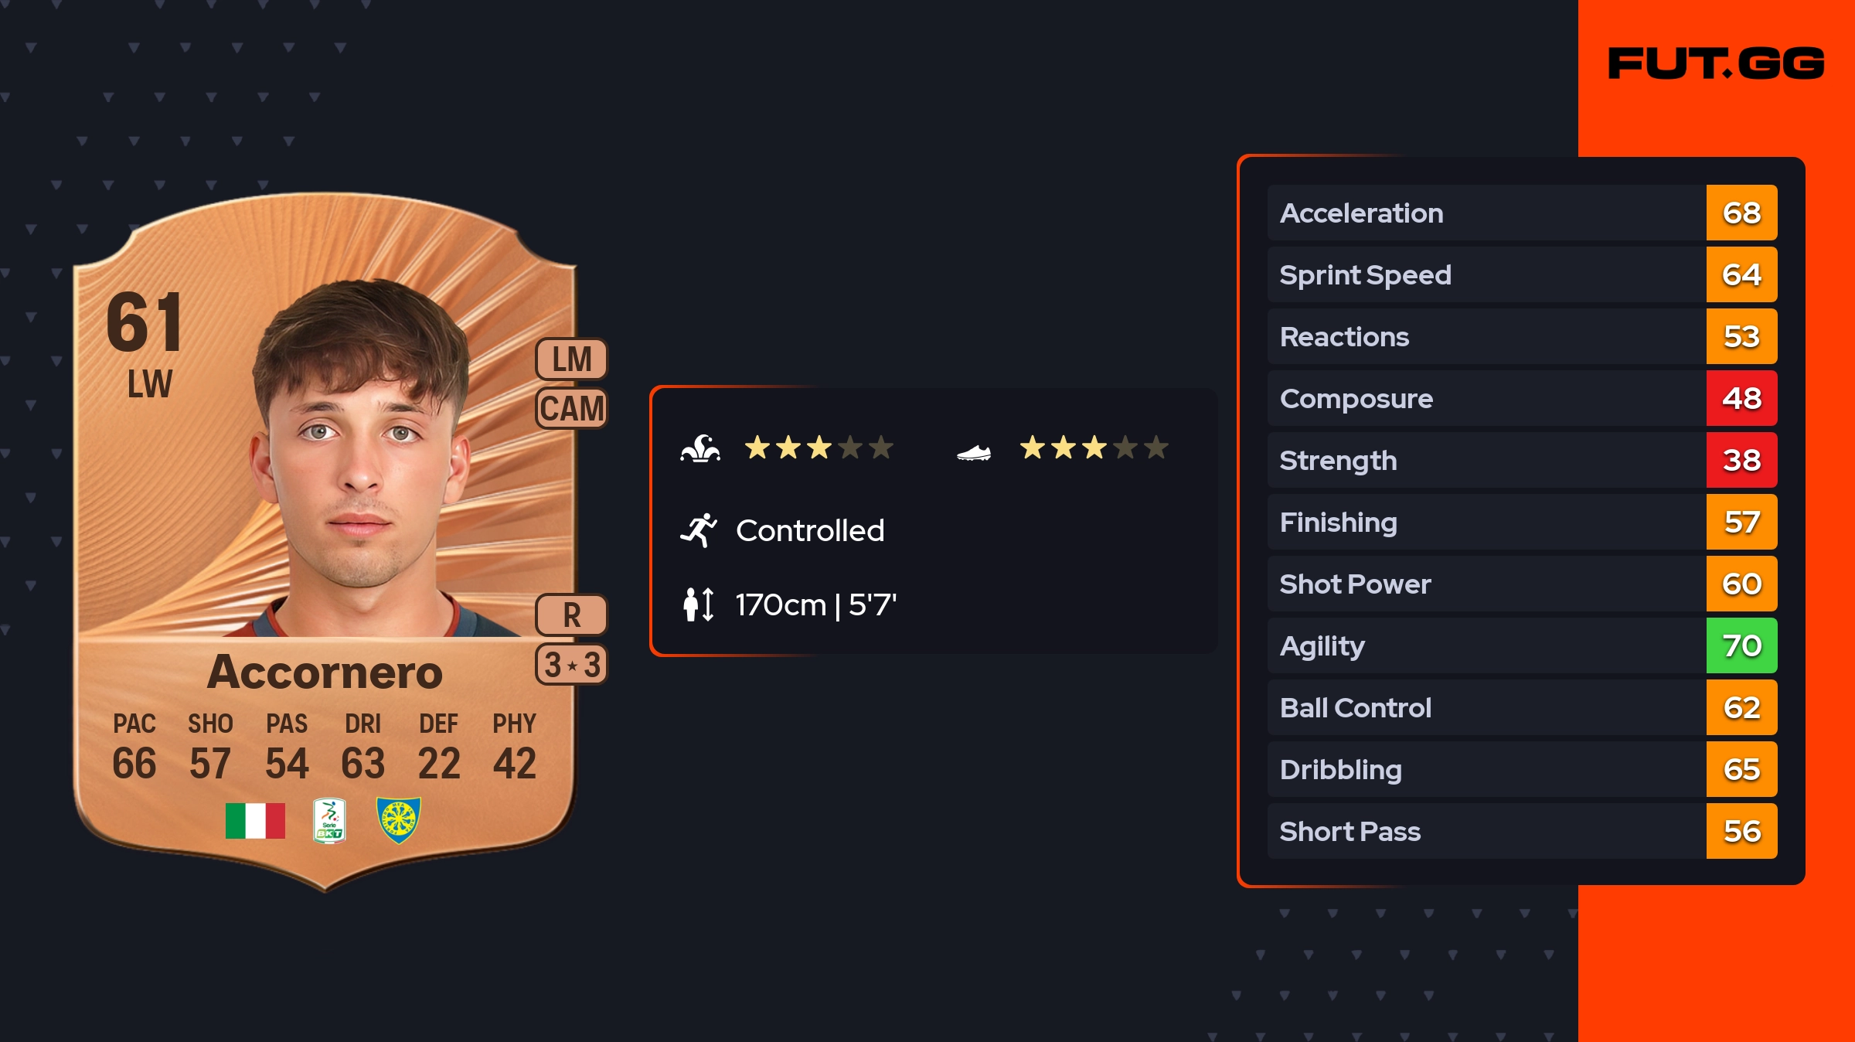Image resolution: width=1855 pixels, height=1042 pixels.
Task: Click the 61 overall rating
Action: [145, 322]
